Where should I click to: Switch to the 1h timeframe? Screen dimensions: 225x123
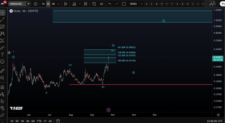click(43, 4)
